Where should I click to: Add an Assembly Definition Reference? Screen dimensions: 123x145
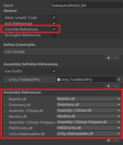coord(108,86)
